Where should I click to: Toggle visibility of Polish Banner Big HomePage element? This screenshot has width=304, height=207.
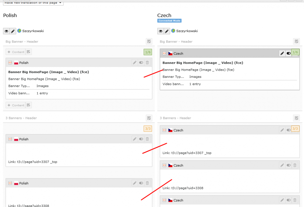141,63
